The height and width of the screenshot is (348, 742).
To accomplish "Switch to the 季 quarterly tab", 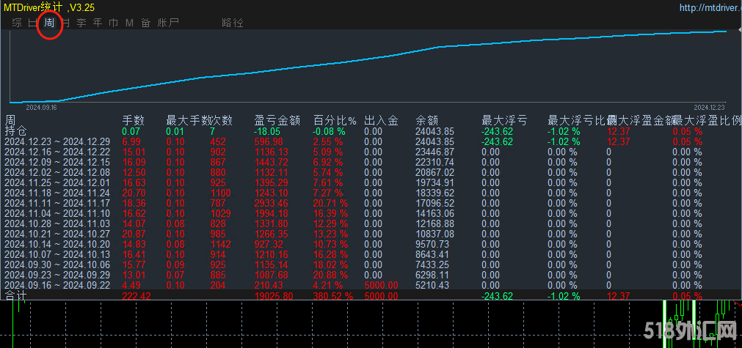I will coord(82,23).
